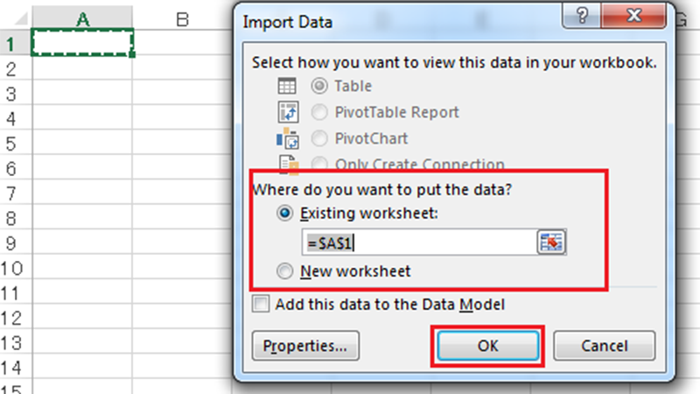Image resolution: width=700 pixels, height=394 pixels.
Task: Select the PivotChart radio option
Action: point(319,138)
